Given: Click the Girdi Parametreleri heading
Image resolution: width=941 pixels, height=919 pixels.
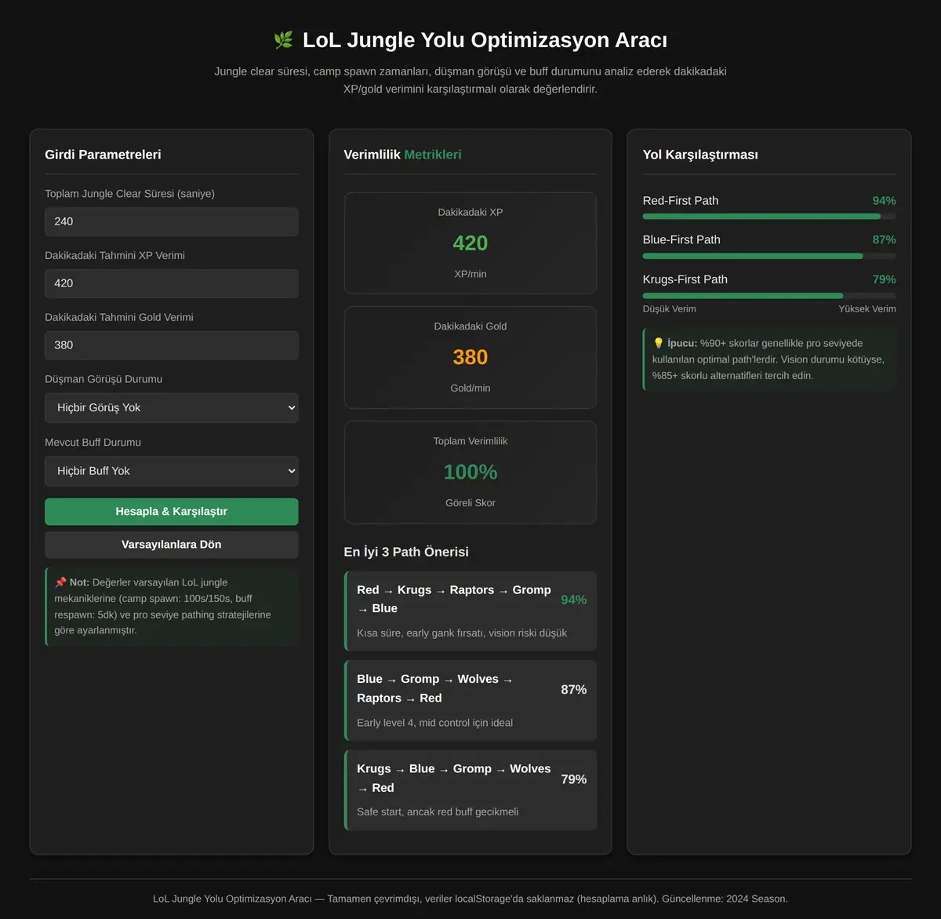Looking at the screenshot, I should coord(103,155).
